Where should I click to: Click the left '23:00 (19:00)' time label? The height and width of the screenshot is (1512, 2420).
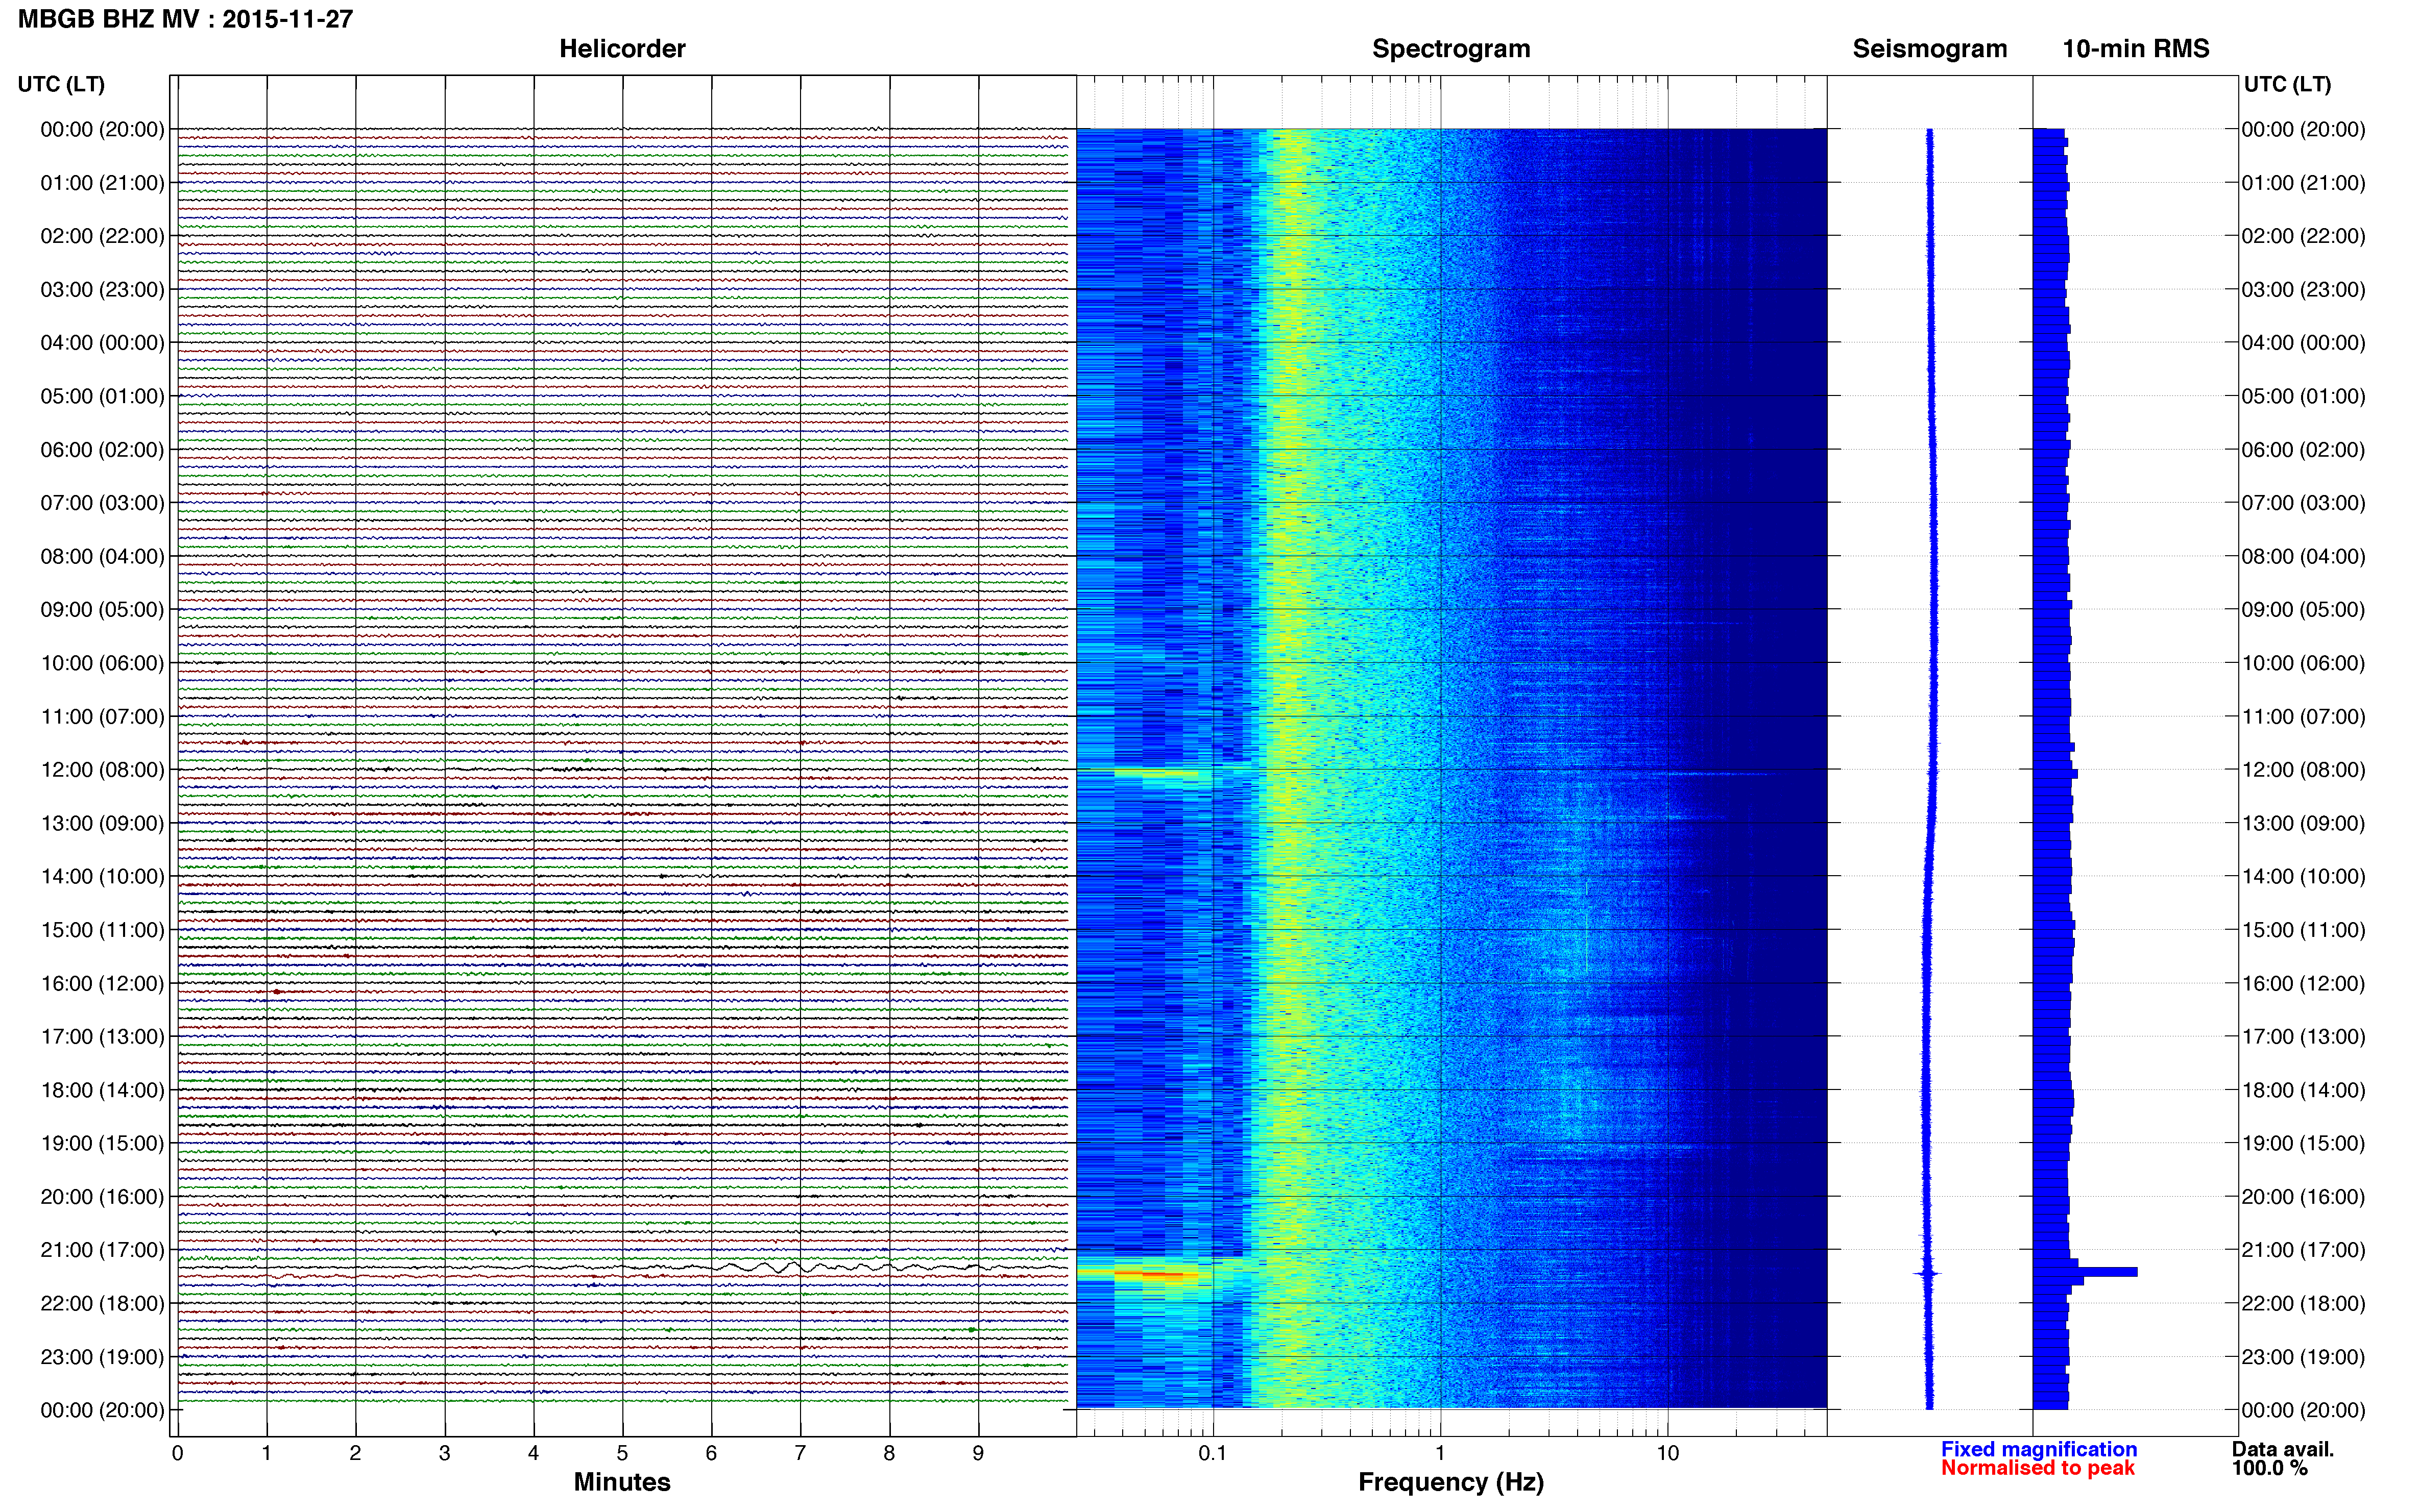(102, 1357)
